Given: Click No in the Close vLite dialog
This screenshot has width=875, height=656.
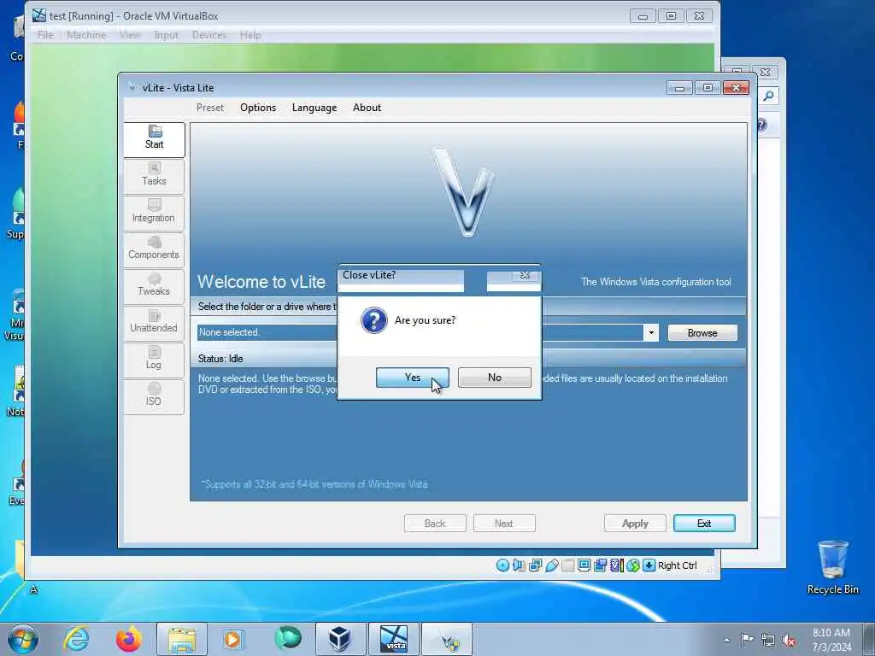Looking at the screenshot, I should [x=495, y=378].
